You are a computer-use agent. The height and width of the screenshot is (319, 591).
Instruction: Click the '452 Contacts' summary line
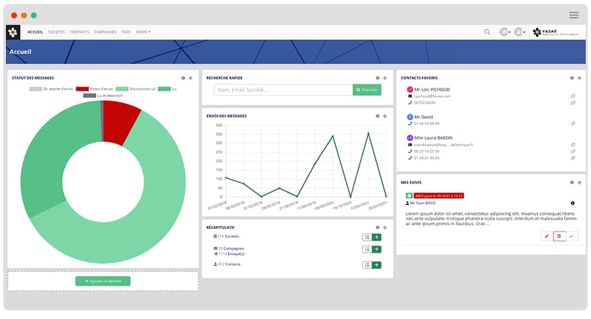[x=227, y=265]
